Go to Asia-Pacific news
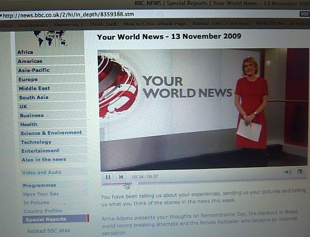Screen dimensions: 310x237 33,71
